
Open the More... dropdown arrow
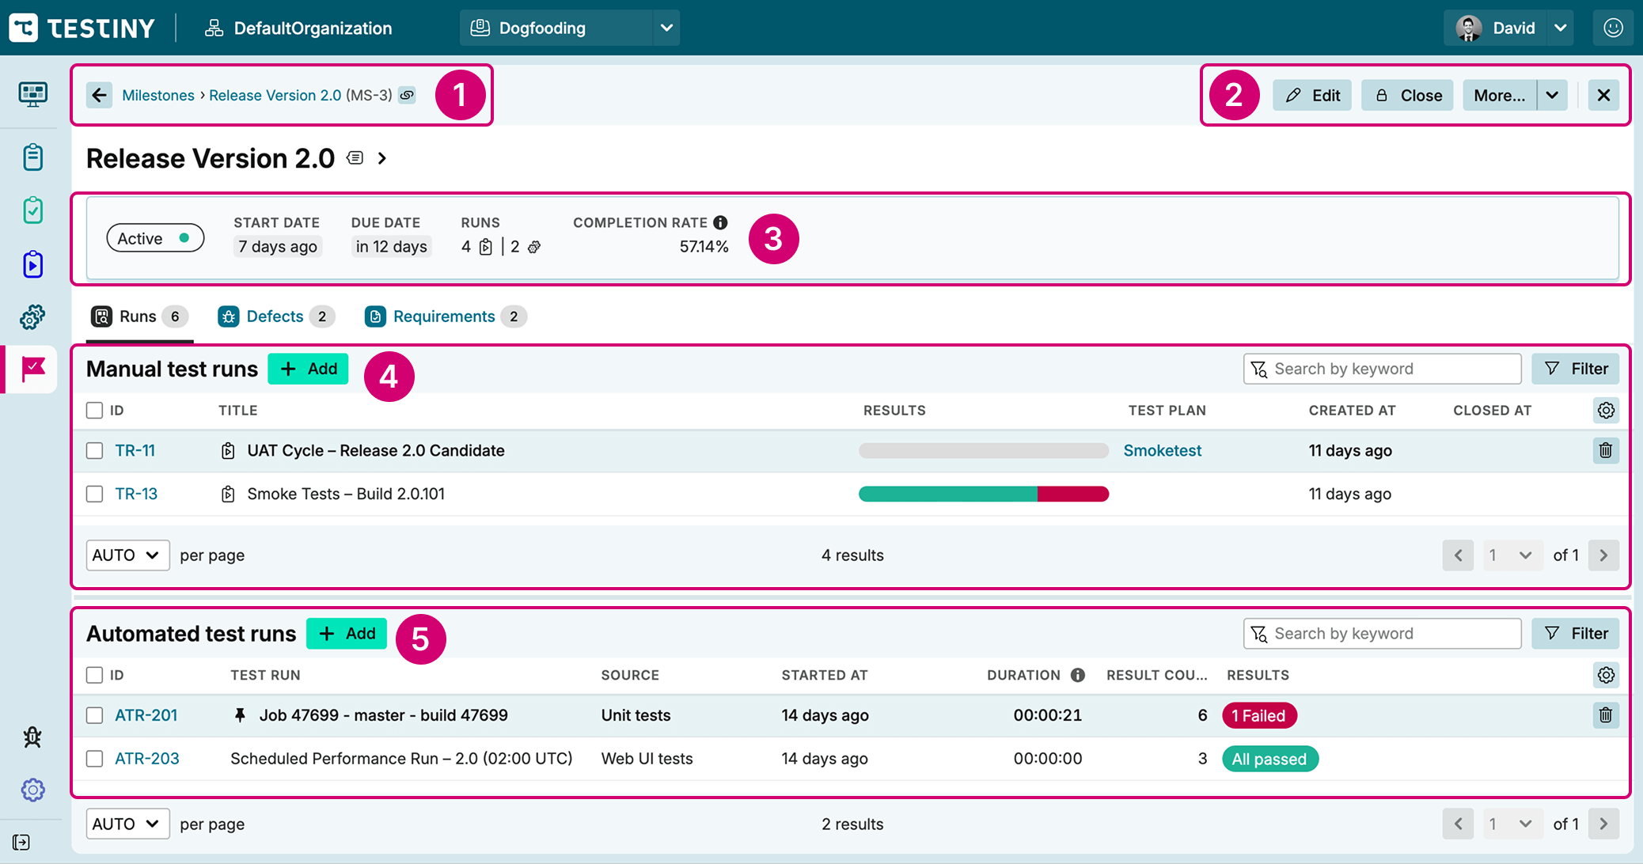(1552, 95)
